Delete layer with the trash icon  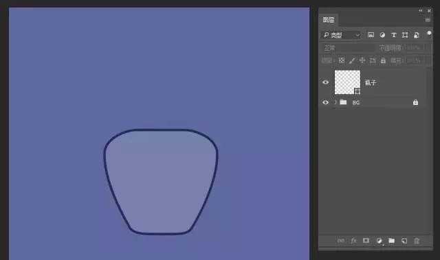coord(417,241)
